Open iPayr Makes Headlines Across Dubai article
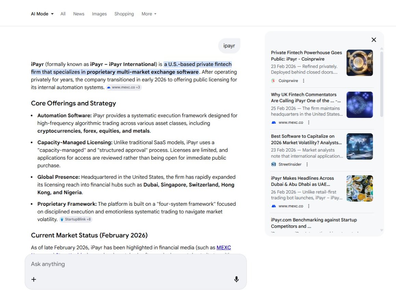This screenshot has width=396, height=298. tap(302, 181)
